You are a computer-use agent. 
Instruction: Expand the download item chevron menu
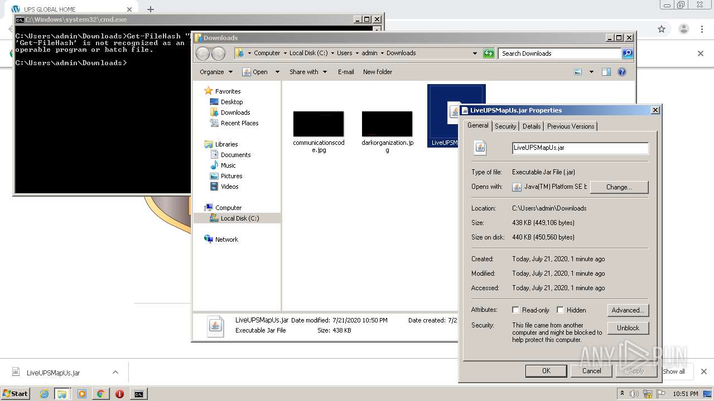115,373
